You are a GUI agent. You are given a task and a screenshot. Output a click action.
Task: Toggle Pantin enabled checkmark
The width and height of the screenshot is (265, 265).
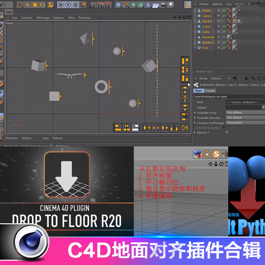pyautogui.click(x=225, y=10)
